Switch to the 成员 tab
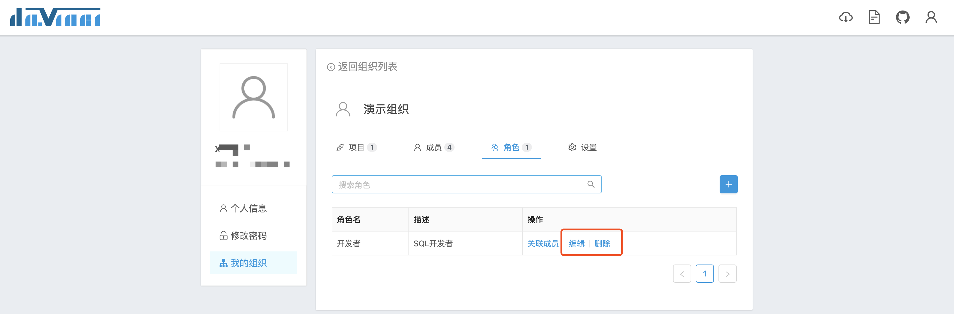 434,147
